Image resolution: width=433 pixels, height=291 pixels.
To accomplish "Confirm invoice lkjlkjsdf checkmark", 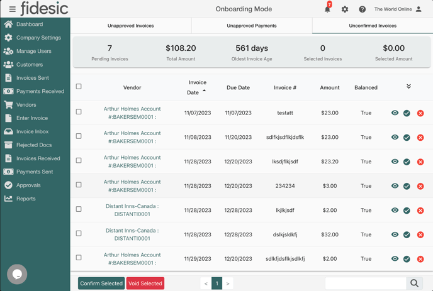I will pyautogui.click(x=407, y=211).
